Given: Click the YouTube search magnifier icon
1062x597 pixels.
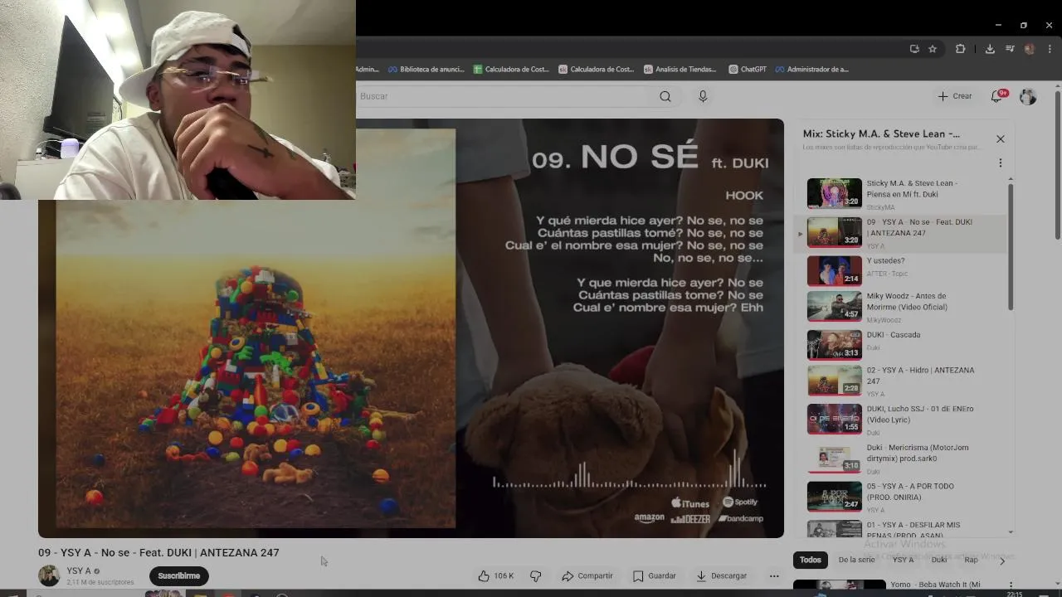Looking at the screenshot, I should (665, 96).
